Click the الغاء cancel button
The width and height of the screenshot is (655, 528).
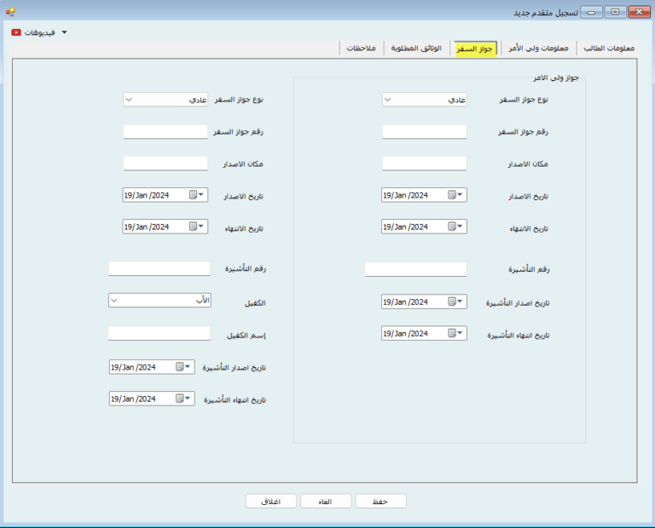pyautogui.click(x=326, y=501)
